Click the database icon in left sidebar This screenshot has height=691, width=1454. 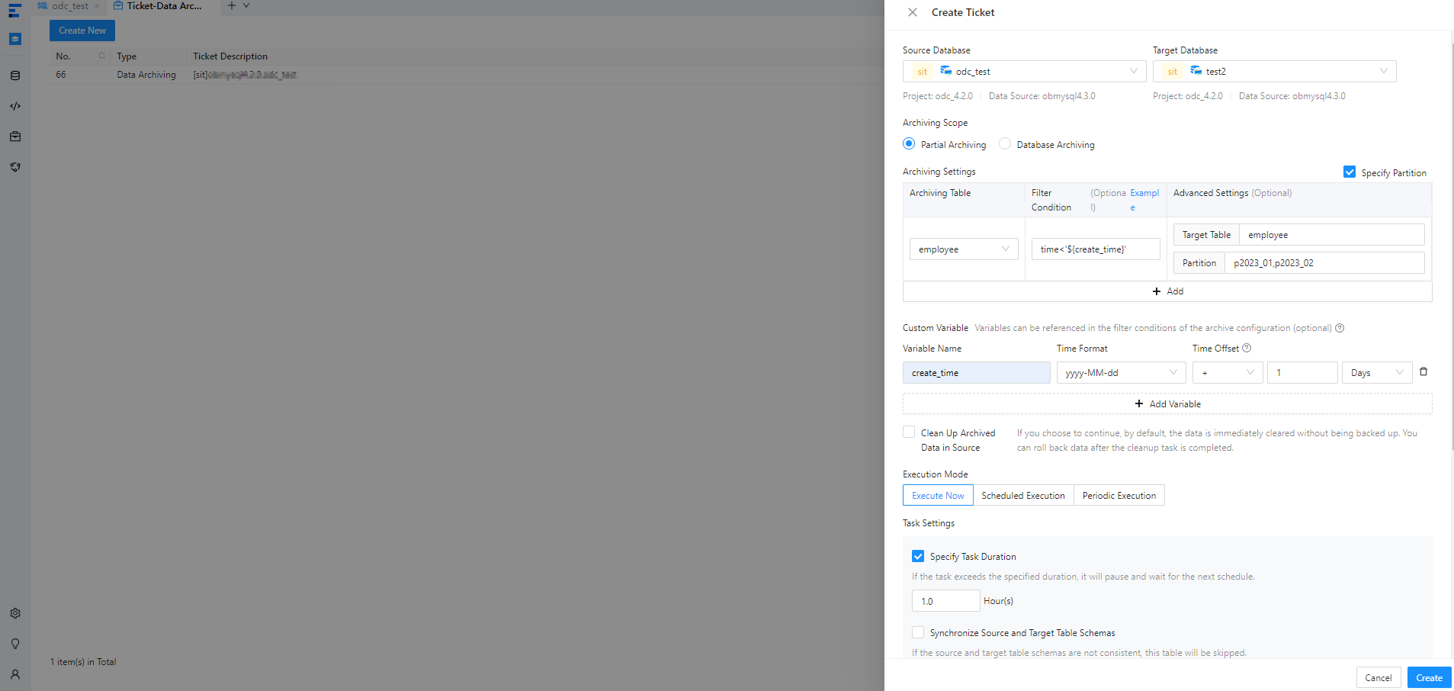tap(15, 76)
